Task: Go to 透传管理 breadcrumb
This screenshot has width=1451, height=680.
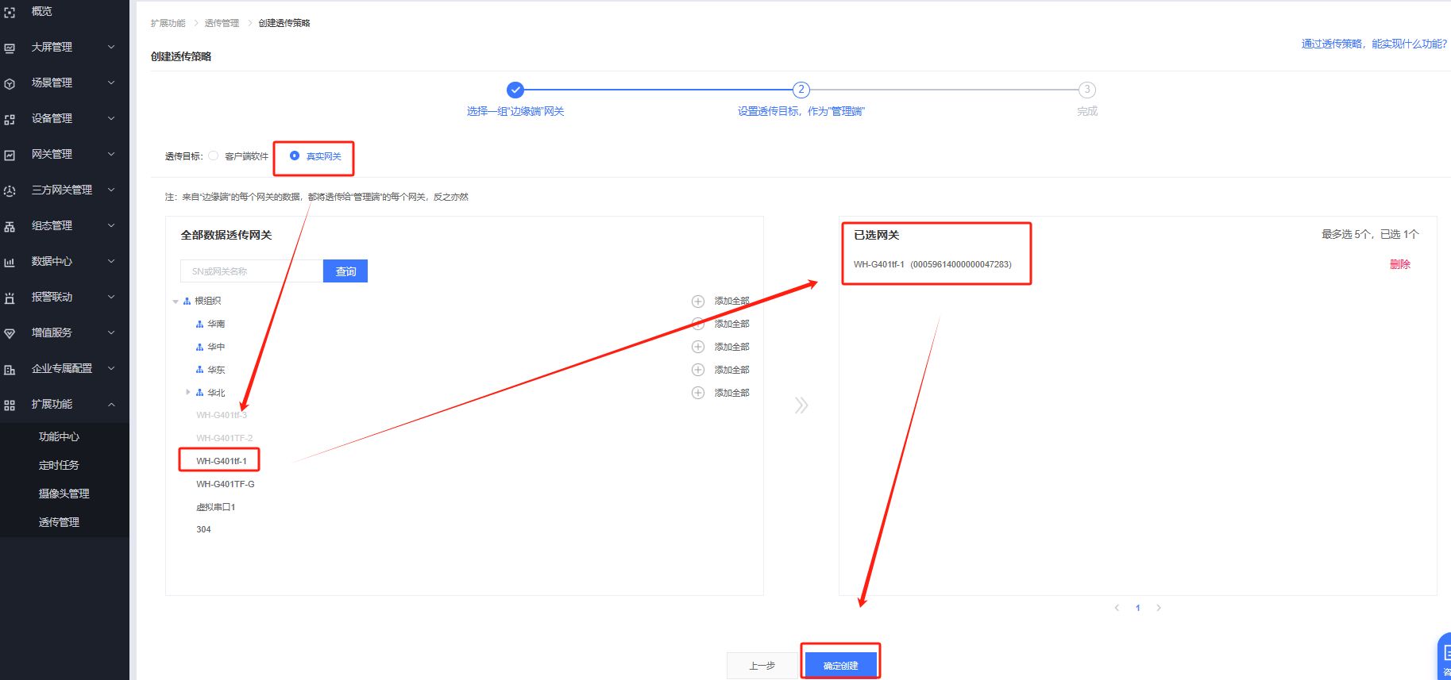Action: pos(222,24)
